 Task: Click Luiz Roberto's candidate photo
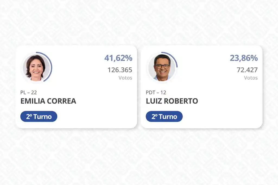pos(162,67)
